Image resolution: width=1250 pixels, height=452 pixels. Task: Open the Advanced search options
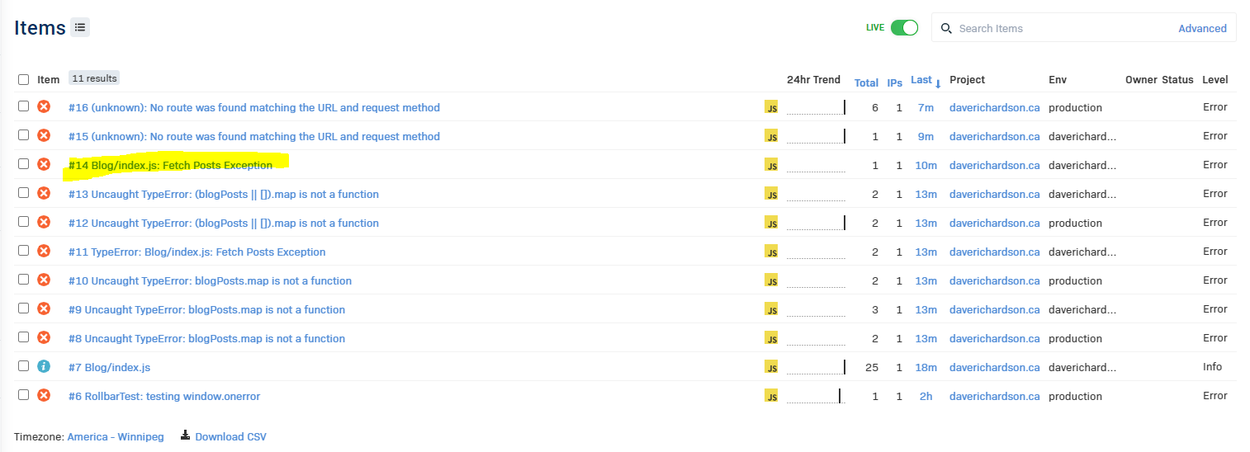click(x=1202, y=28)
